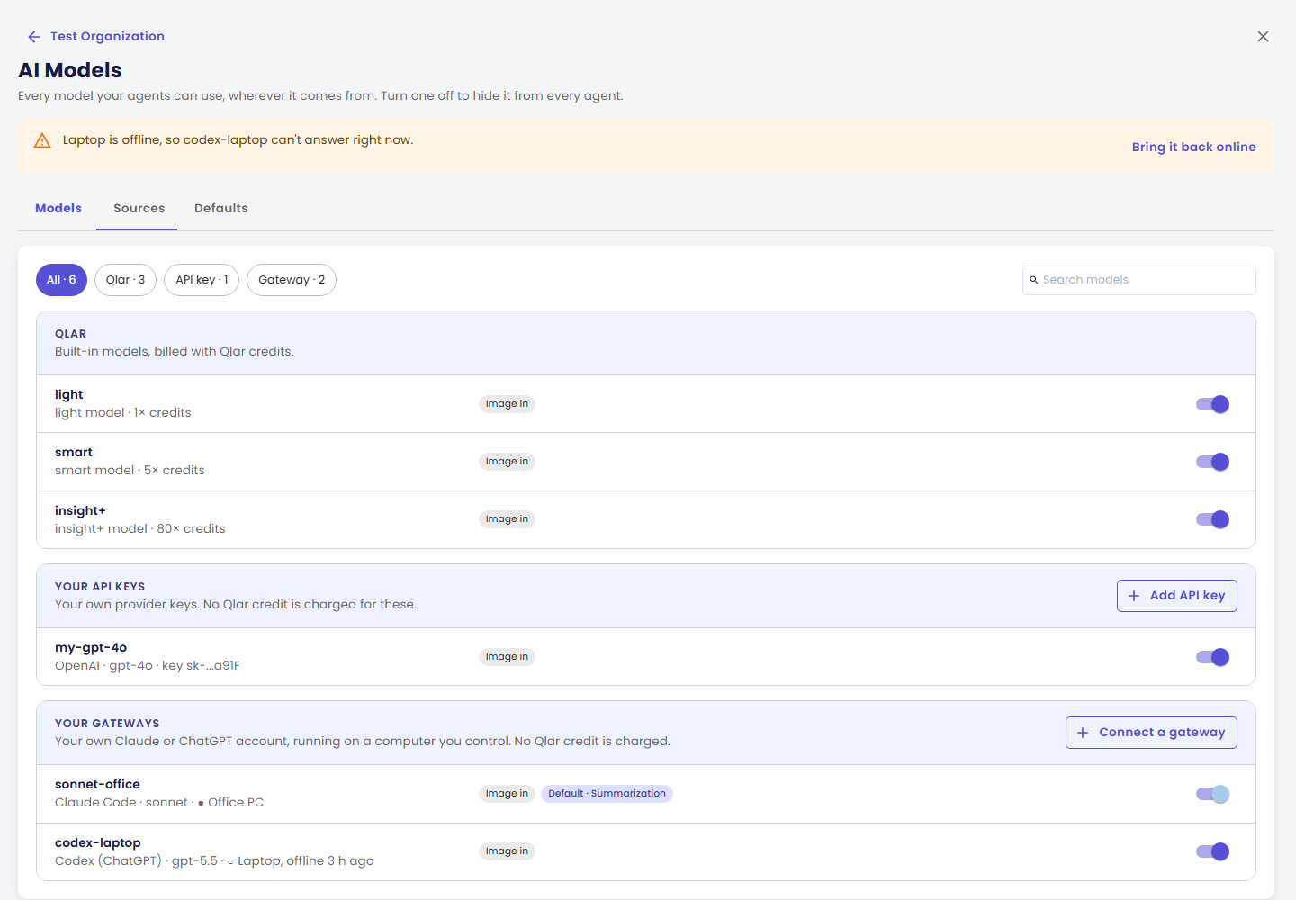Click the smart model name
This screenshot has height=900, width=1296.
tap(74, 452)
